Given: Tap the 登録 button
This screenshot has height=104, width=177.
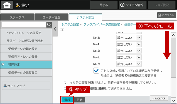Looking at the screenshot, I should [x=67, y=100].
